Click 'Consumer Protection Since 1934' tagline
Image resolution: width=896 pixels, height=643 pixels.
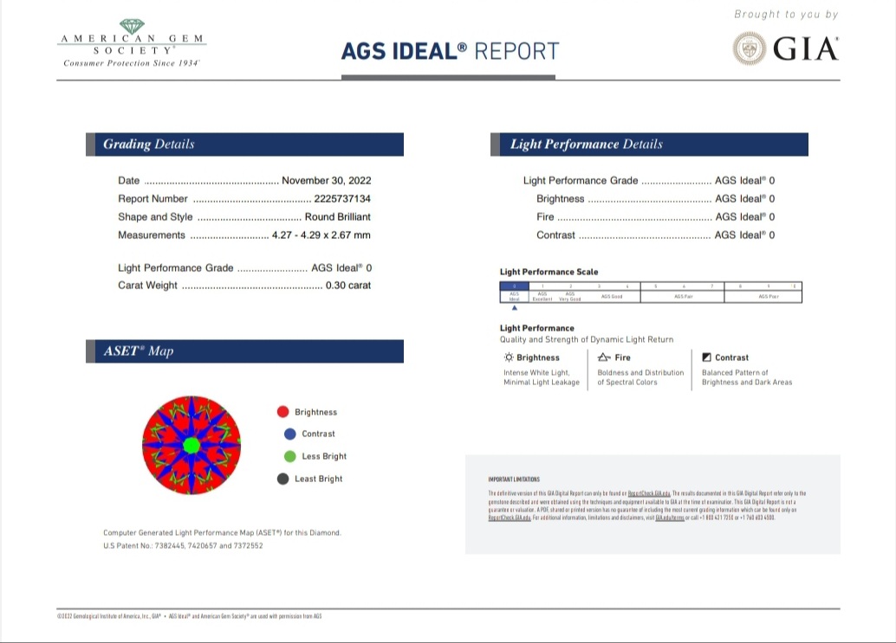pos(132,63)
